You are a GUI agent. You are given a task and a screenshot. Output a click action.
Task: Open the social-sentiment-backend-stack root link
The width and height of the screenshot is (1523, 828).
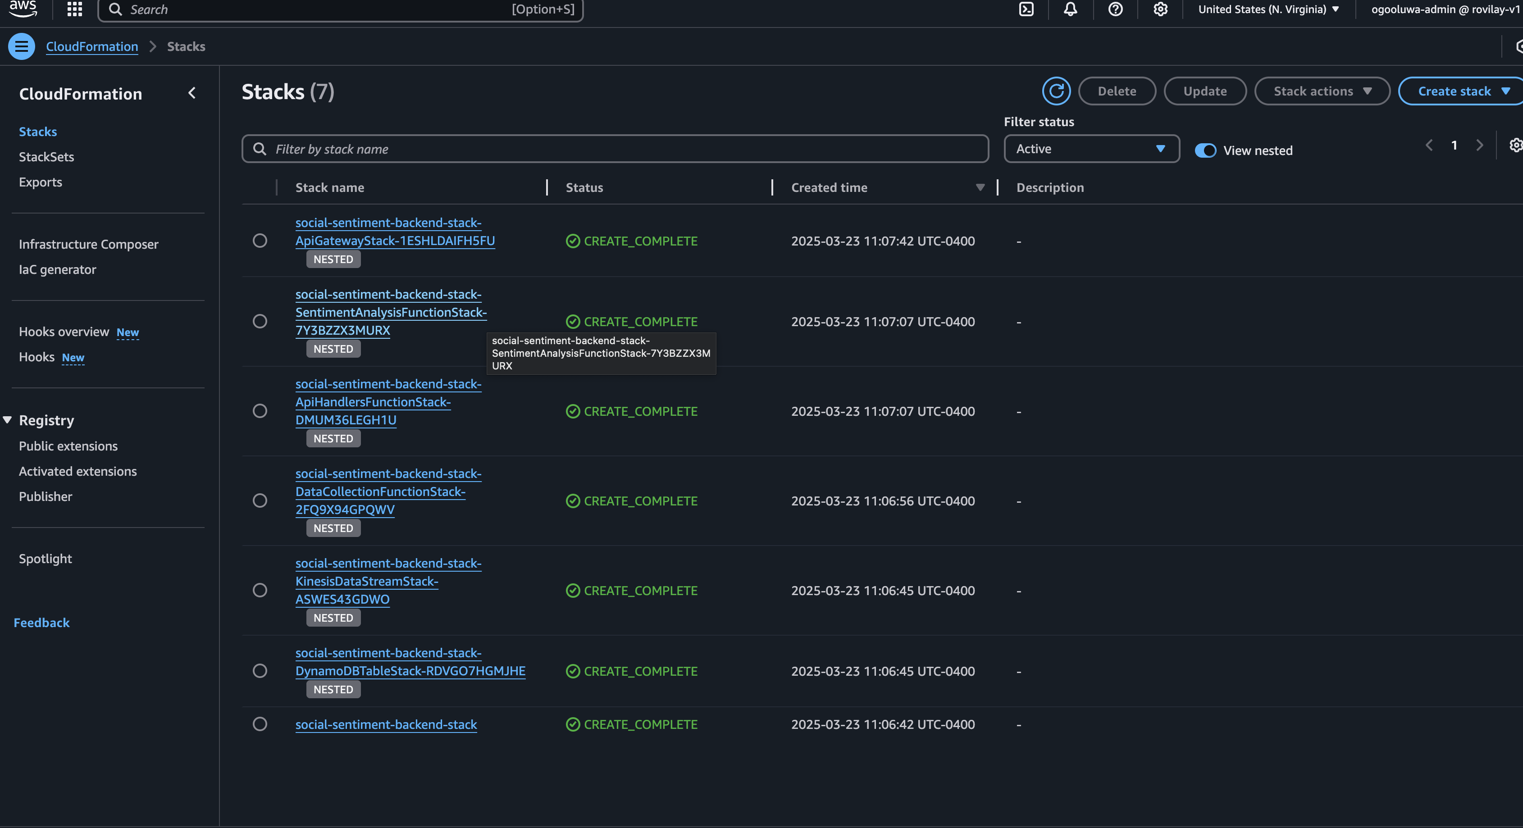click(386, 724)
